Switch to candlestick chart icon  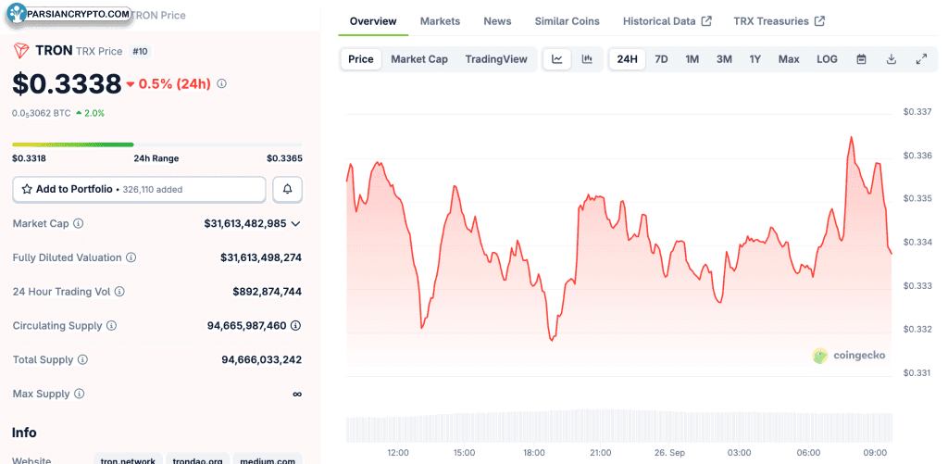click(586, 59)
